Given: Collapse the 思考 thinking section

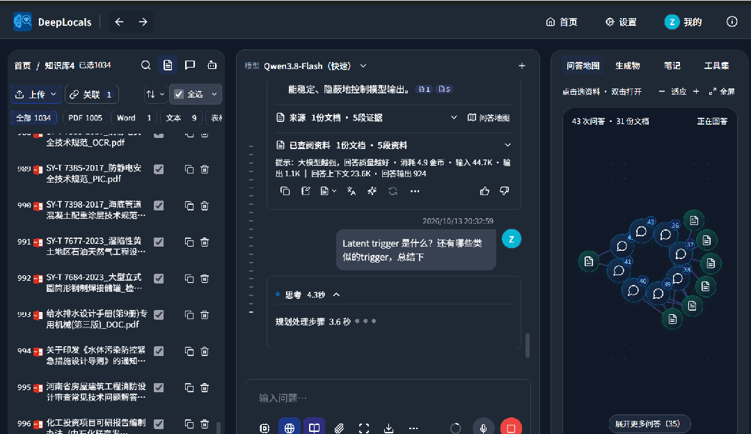Looking at the screenshot, I should 337,295.
